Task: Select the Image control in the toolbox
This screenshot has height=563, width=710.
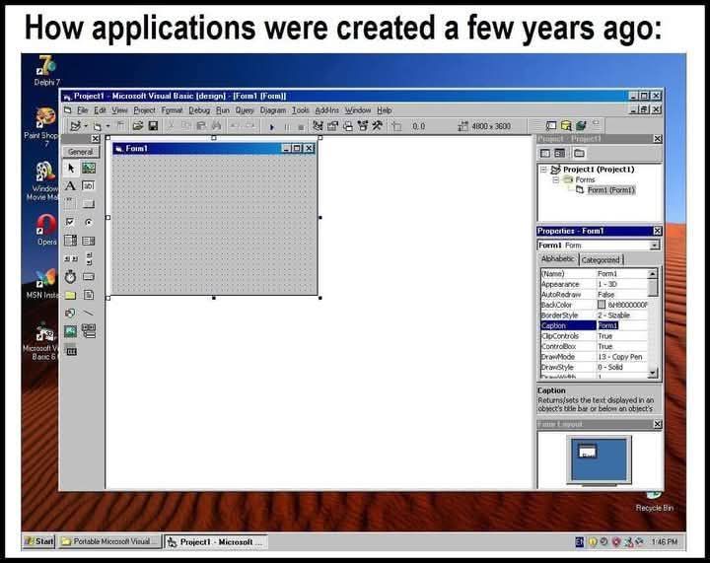Action: click(x=71, y=331)
